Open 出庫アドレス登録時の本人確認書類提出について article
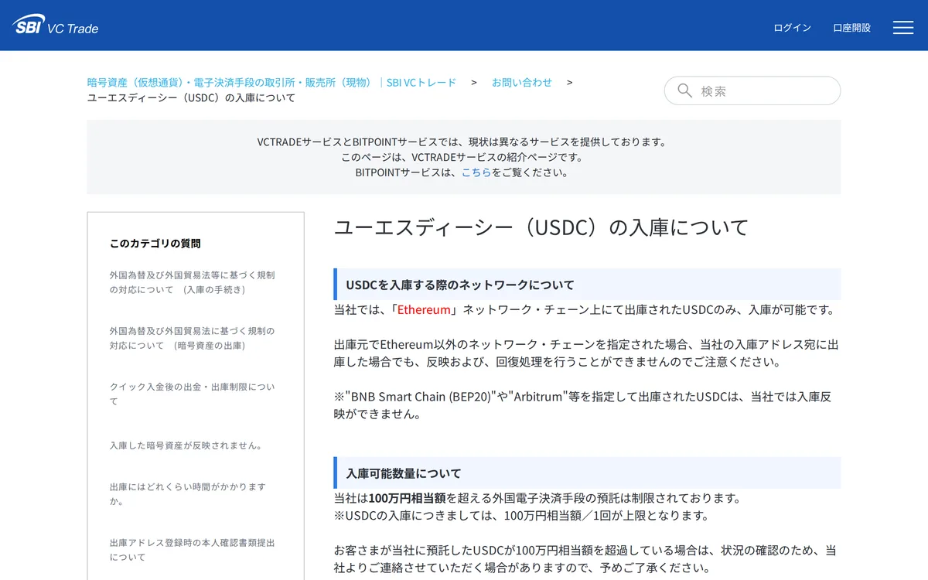Image resolution: width=928 pixels, height=580 pixels. click(192, 550)
